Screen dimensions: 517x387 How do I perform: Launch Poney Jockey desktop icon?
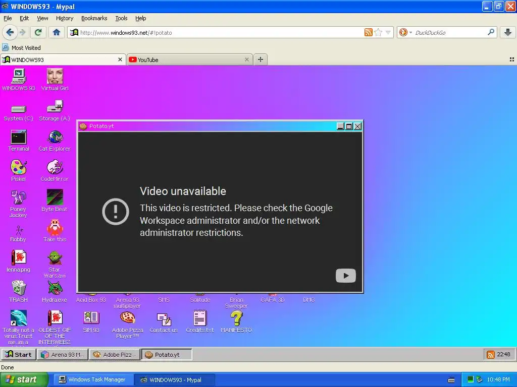tap(19, 204)
